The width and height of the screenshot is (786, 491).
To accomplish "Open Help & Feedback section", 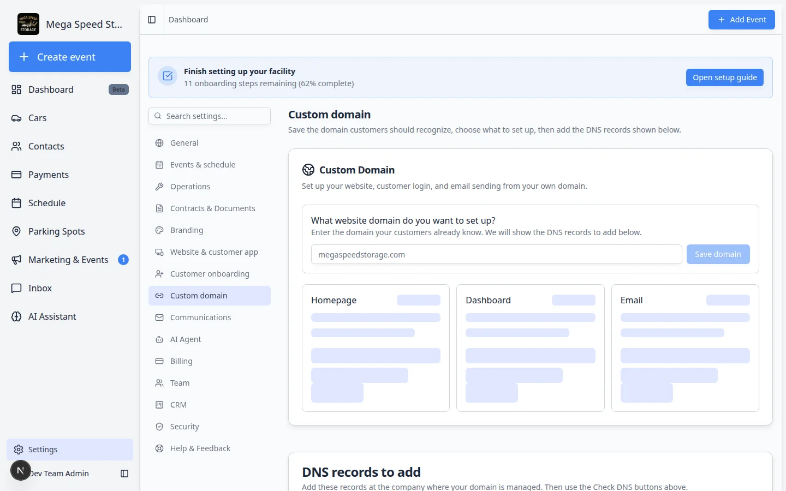I will 210,448.
